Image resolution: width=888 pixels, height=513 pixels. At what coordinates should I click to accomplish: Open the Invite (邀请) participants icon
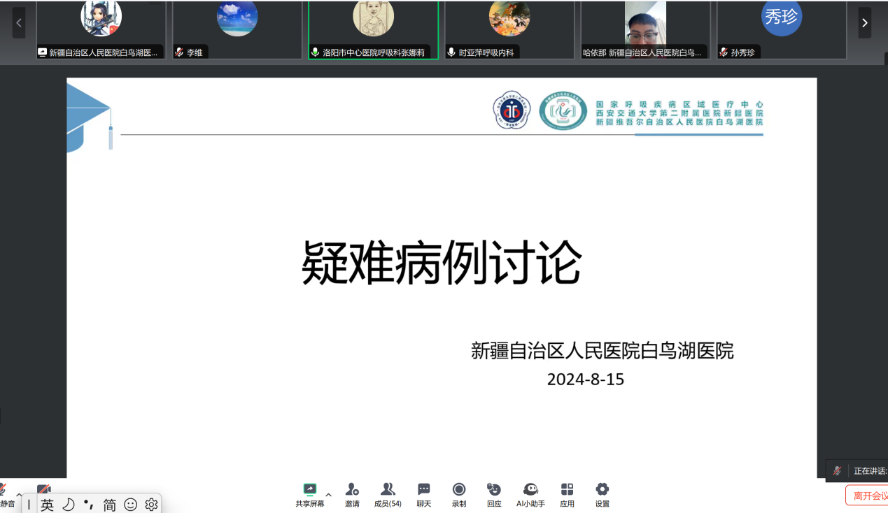pyautogui.click(x=352, y=490)
